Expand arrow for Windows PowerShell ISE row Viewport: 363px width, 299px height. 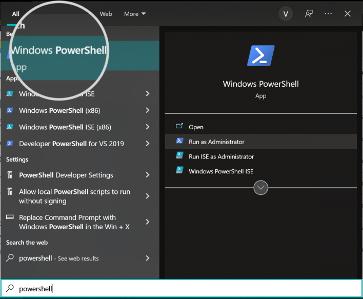148,93
